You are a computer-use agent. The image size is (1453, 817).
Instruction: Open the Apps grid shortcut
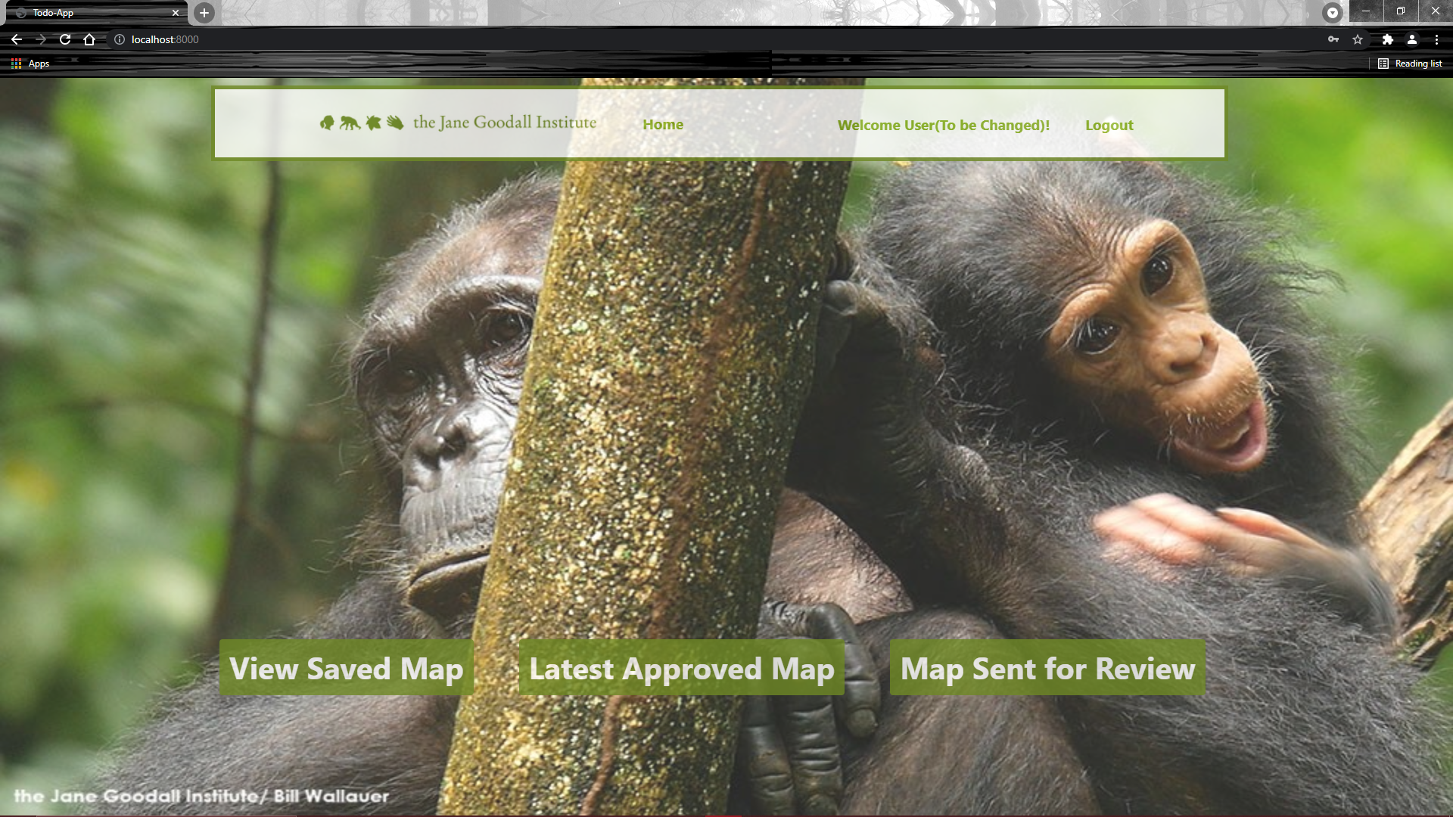click(x=30, y=64)
